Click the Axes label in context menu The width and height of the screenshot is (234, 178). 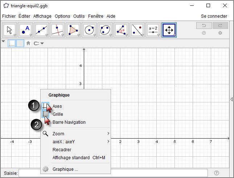coord(57,106)
